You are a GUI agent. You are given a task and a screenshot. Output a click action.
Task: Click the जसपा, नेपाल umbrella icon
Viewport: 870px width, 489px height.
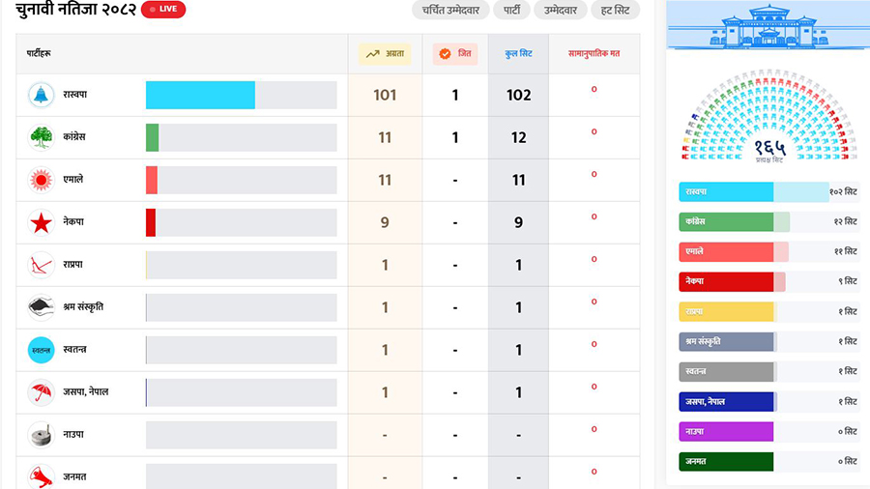[x=42, y=392]
